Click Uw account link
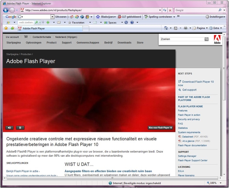229x188 pixels. [x=12, y=37]
